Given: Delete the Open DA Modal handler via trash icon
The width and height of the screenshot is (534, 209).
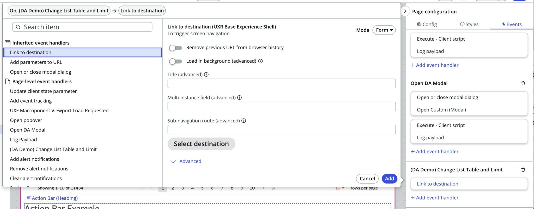Looking at the screenshot, I should 523,83.
